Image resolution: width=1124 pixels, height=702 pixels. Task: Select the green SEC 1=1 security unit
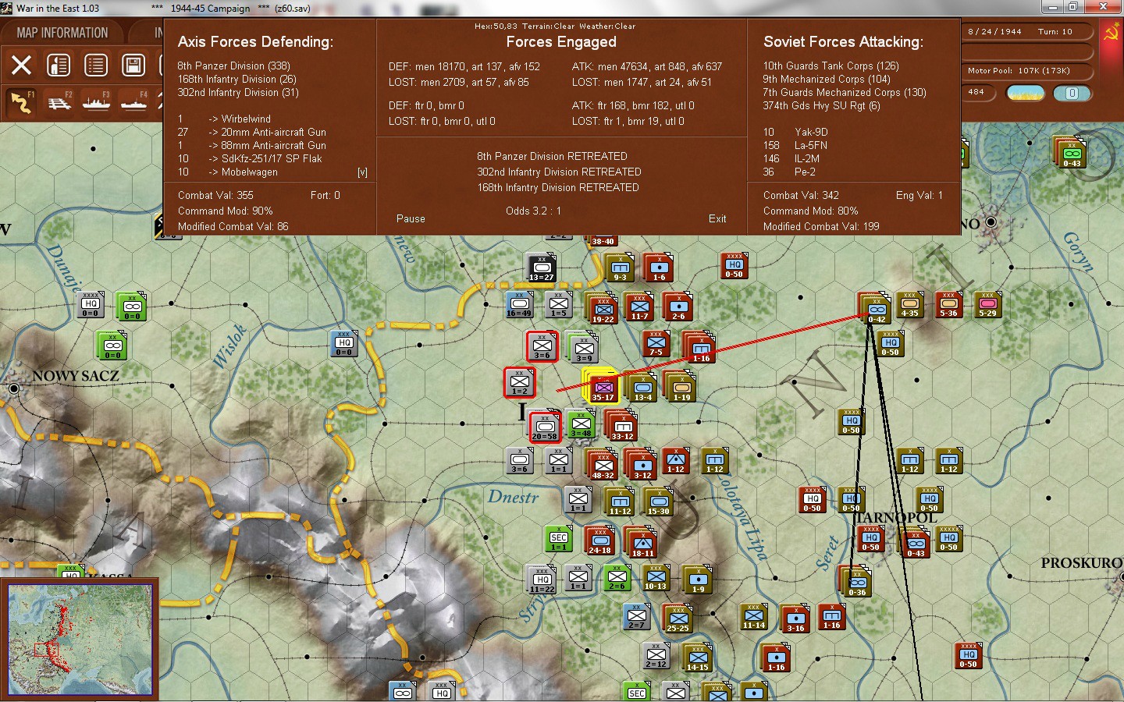click(559, 538)
